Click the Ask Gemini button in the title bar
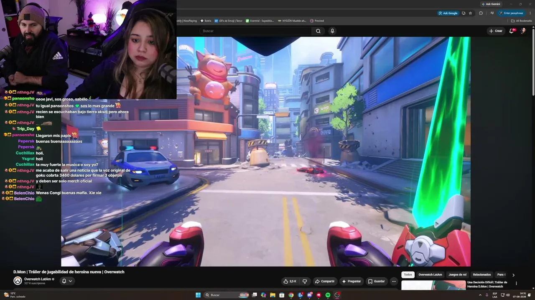 [491, 4]
